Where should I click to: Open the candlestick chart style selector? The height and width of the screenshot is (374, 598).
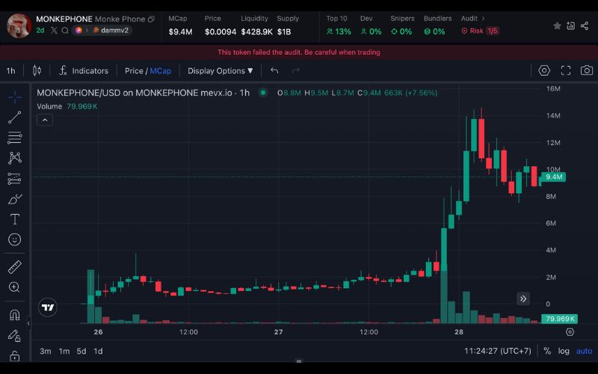[x=37, y=70]
